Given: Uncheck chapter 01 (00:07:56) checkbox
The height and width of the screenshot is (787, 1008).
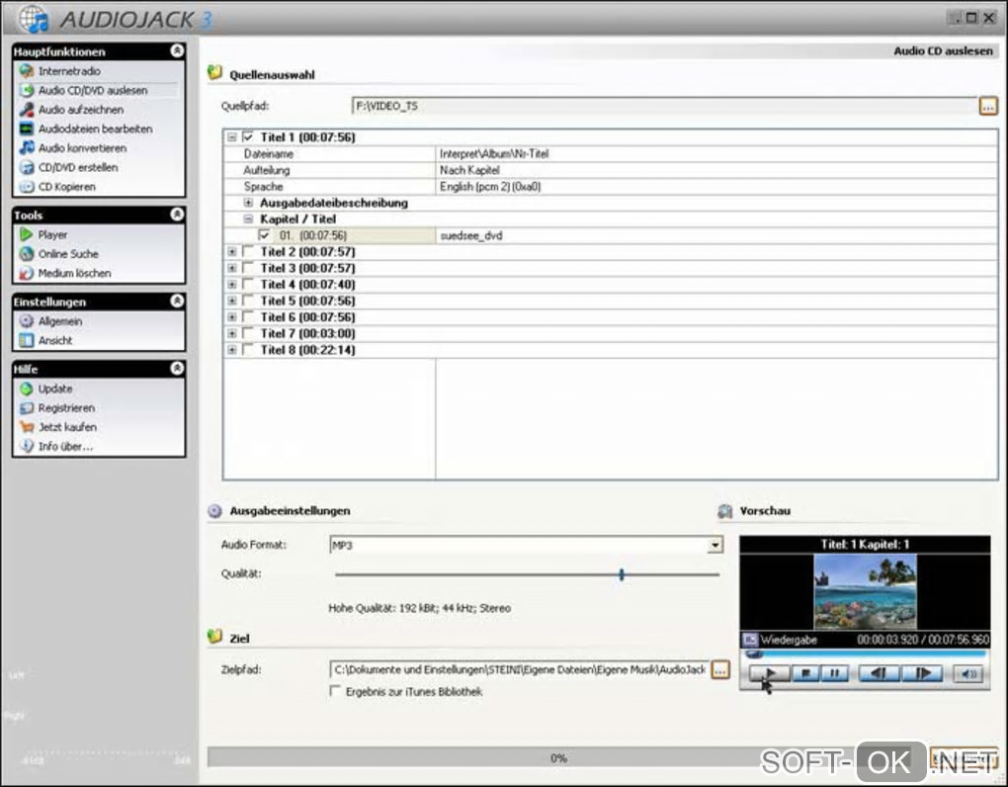Looking at the screenshot, I should [x=264, y=235].
